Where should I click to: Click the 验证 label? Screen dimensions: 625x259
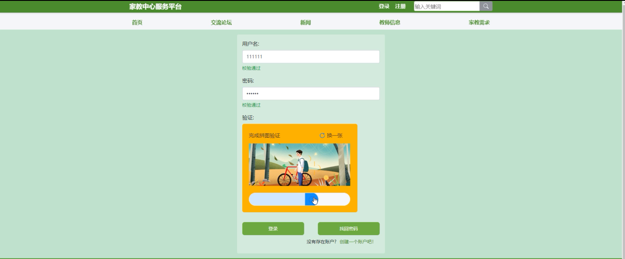point(248,117)
